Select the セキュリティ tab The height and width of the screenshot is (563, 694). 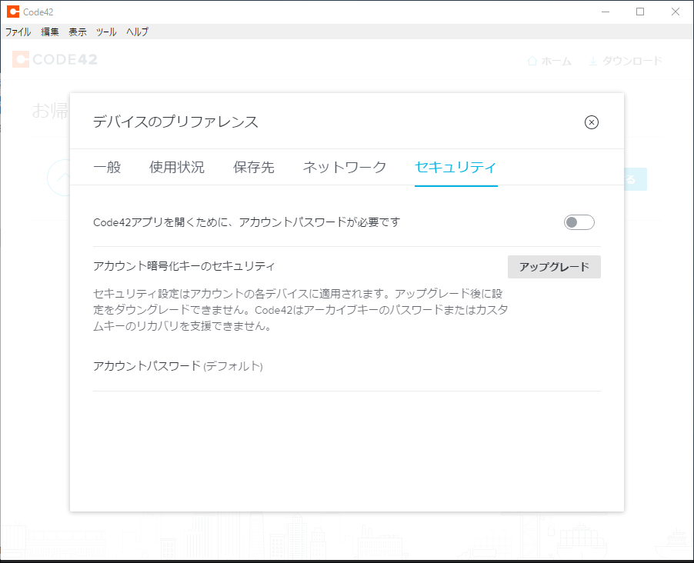coord(456,168)
